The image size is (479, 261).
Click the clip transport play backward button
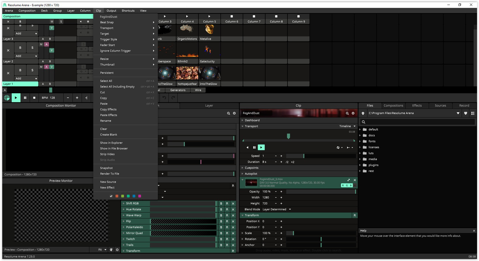[247, 147]
